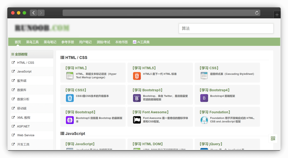Open the 【学习 HTML】 tutorial link
288x158 pixels.
click(x=76, y=68)
